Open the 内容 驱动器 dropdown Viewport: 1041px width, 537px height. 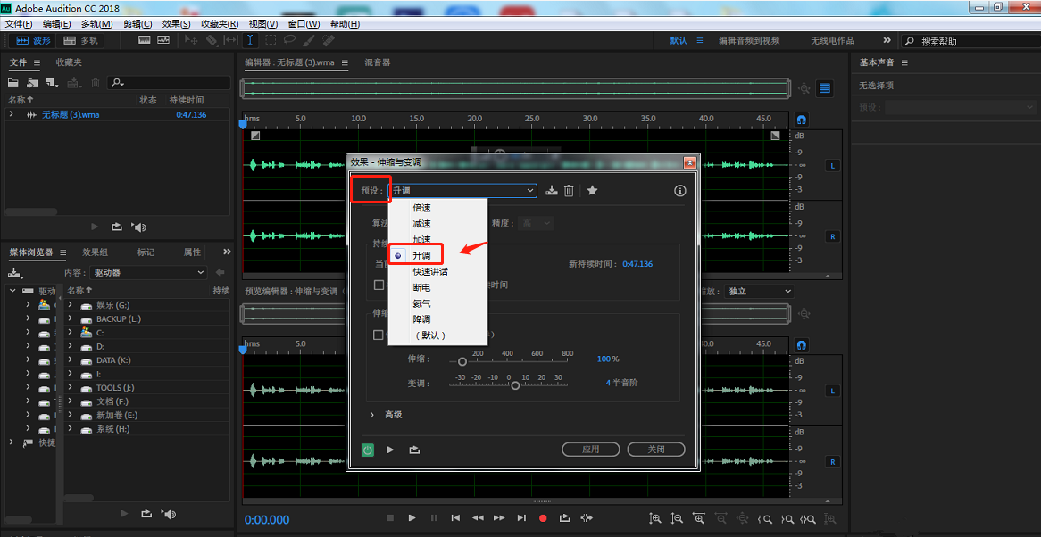point(149,272)
